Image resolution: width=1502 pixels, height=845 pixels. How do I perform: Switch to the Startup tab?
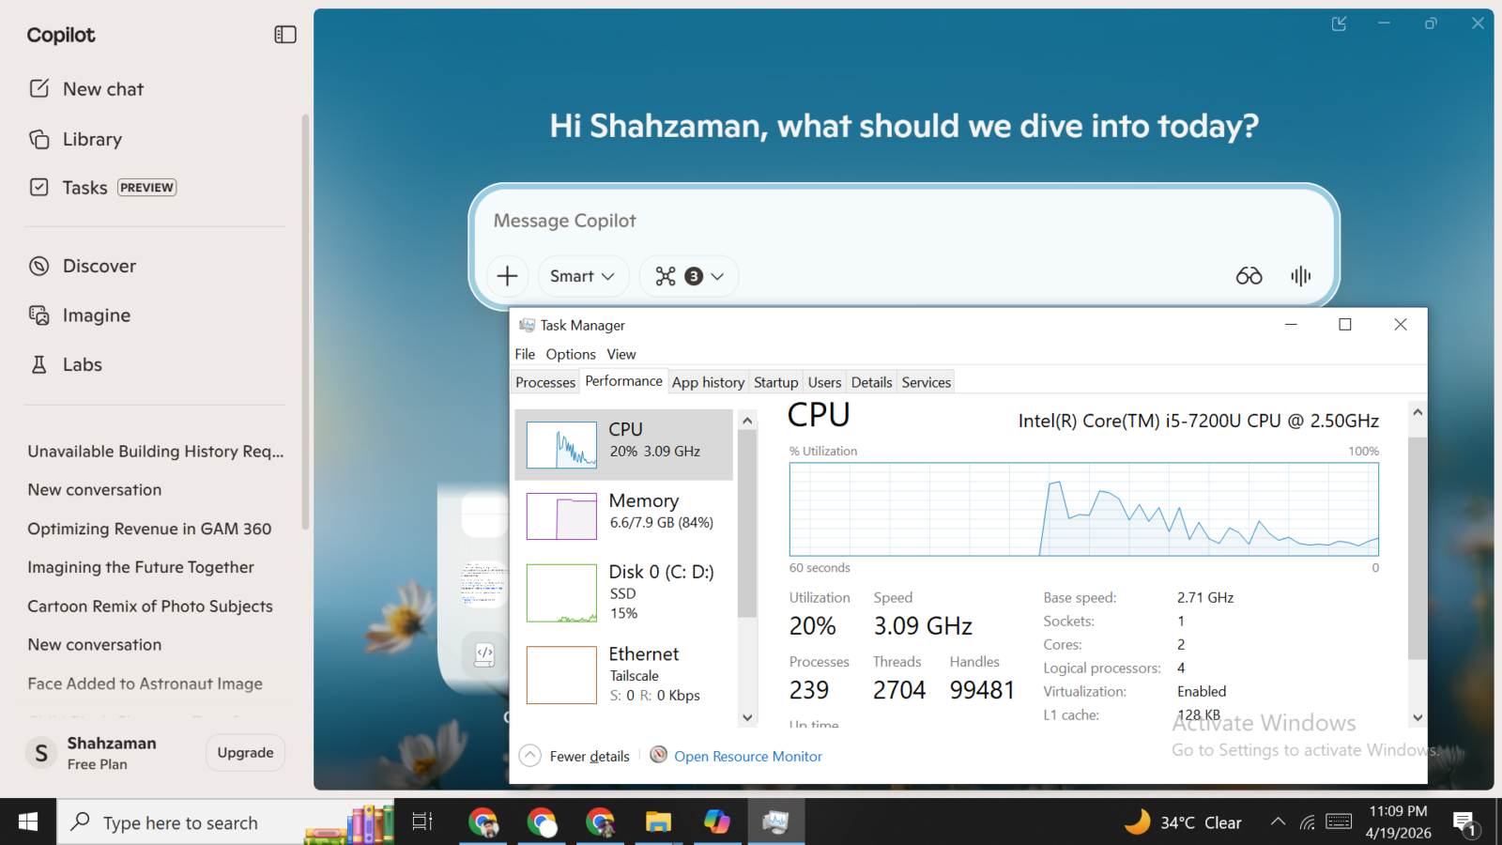click(776, 382)
